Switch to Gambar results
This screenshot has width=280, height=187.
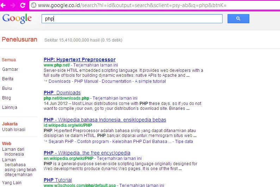click(x=10, y=69)
